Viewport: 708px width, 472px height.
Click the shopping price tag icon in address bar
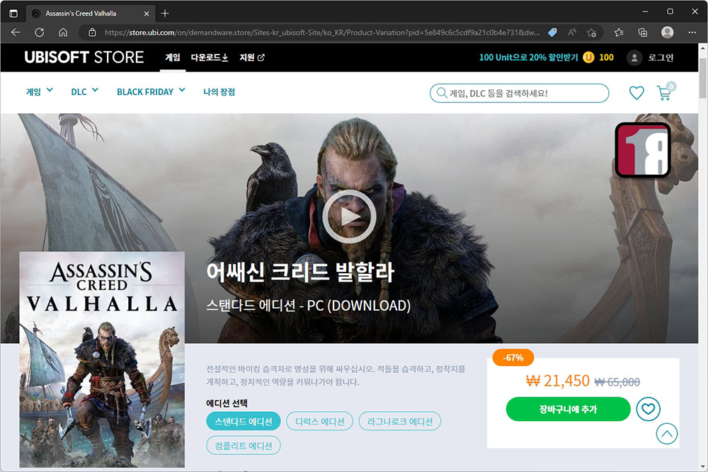(x=552, y=33)
